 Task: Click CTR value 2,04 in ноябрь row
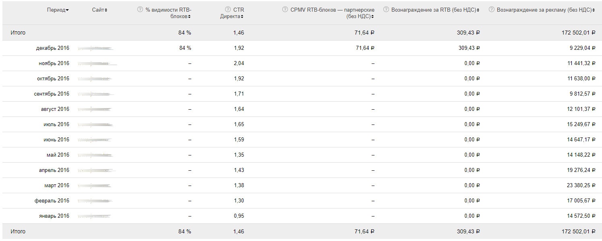(238, 63)
